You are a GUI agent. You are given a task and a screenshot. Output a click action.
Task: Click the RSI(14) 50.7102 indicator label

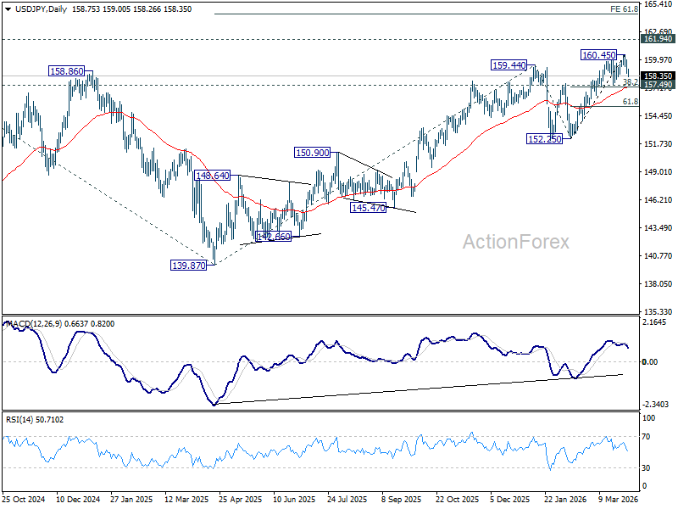pyautogui.click(x=35, y=419)
